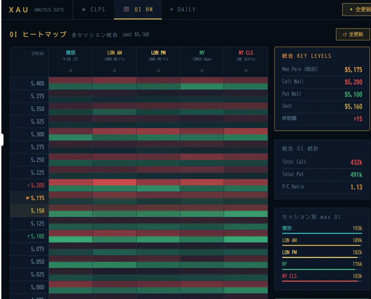Select the 5,075 strike row label
The width and height of the screenshot is (371, 299).
(38, 249)
